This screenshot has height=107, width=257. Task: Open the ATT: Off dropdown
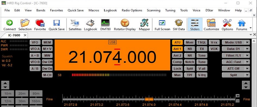click(x=236, y=68)
